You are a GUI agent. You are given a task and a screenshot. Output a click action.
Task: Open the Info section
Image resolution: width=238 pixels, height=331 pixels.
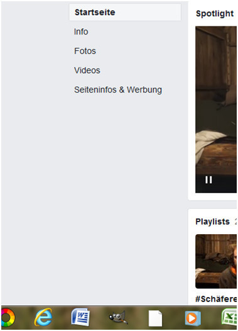pos(81,31)
